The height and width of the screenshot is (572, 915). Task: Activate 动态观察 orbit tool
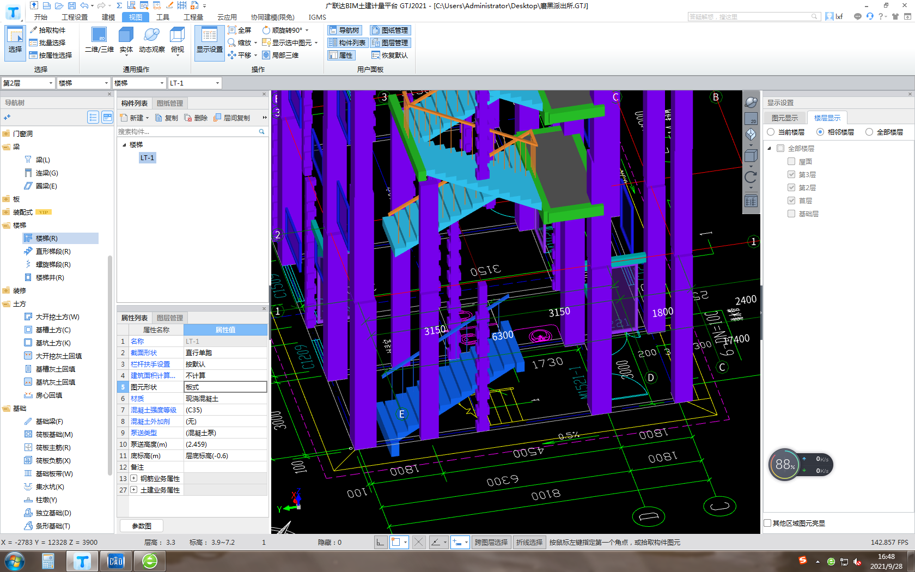151,40
